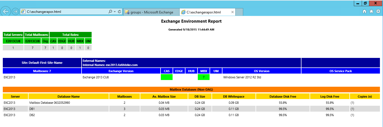Click the Database Name column header

69,97
